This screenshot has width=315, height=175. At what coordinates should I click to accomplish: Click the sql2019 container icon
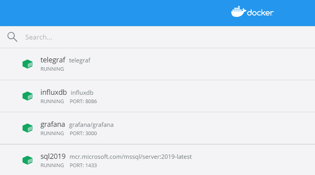click(x=28, y=160)
